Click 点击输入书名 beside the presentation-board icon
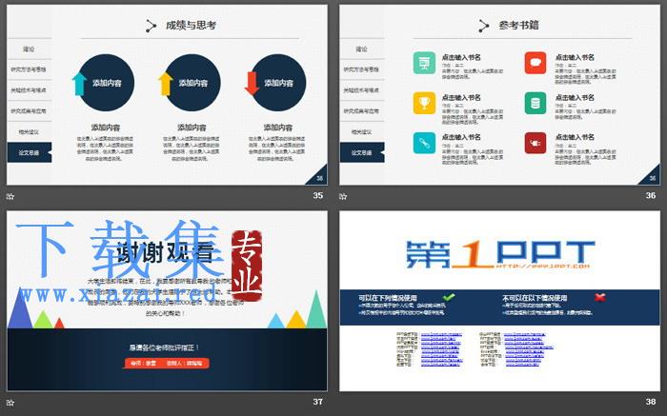The width and height of the screenshot is (667, 416). (x=461, y=57)
